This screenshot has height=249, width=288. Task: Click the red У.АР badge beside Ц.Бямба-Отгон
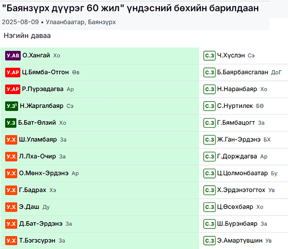(12, 72)
